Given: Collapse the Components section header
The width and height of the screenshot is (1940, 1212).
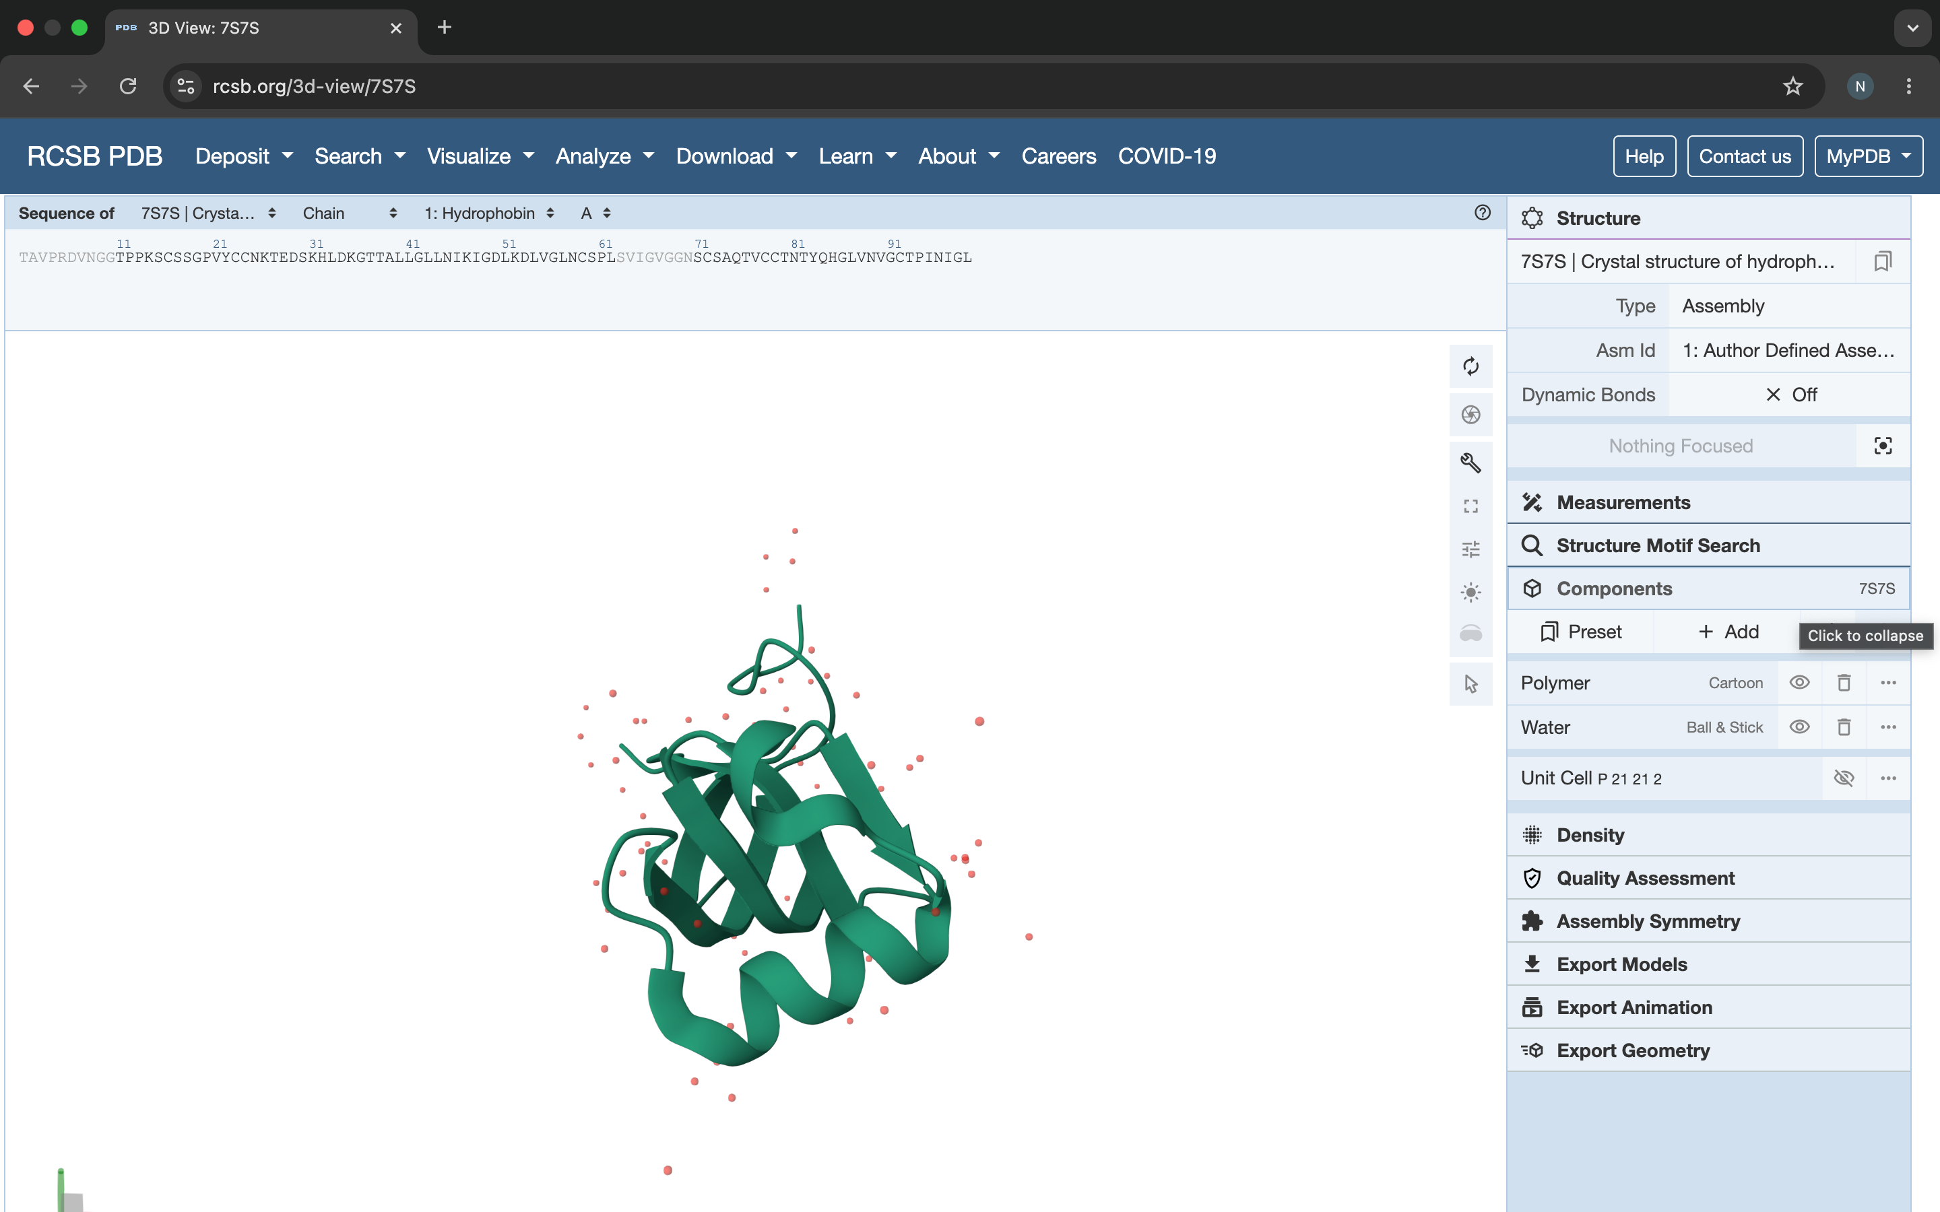Looking at the screenshot, I should [x=1708, y=588].
